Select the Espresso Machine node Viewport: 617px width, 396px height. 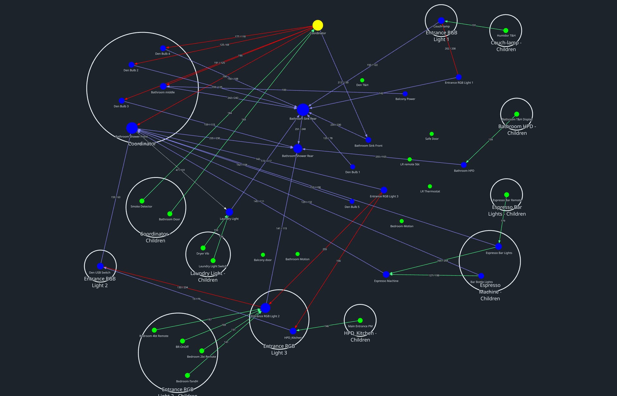click(x=386, y=274)
